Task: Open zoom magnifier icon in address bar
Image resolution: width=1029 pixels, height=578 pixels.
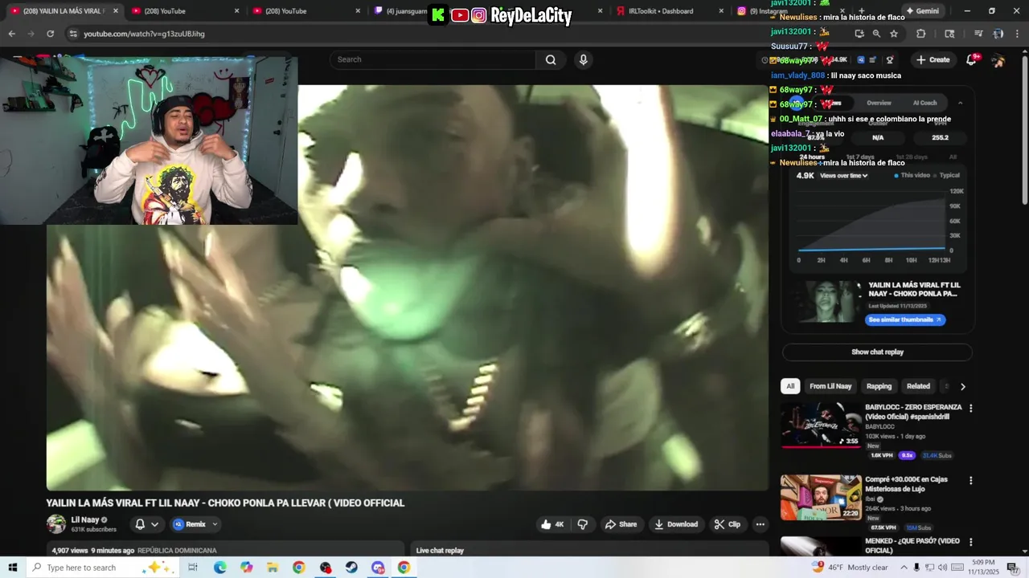Action: point(876,34)
